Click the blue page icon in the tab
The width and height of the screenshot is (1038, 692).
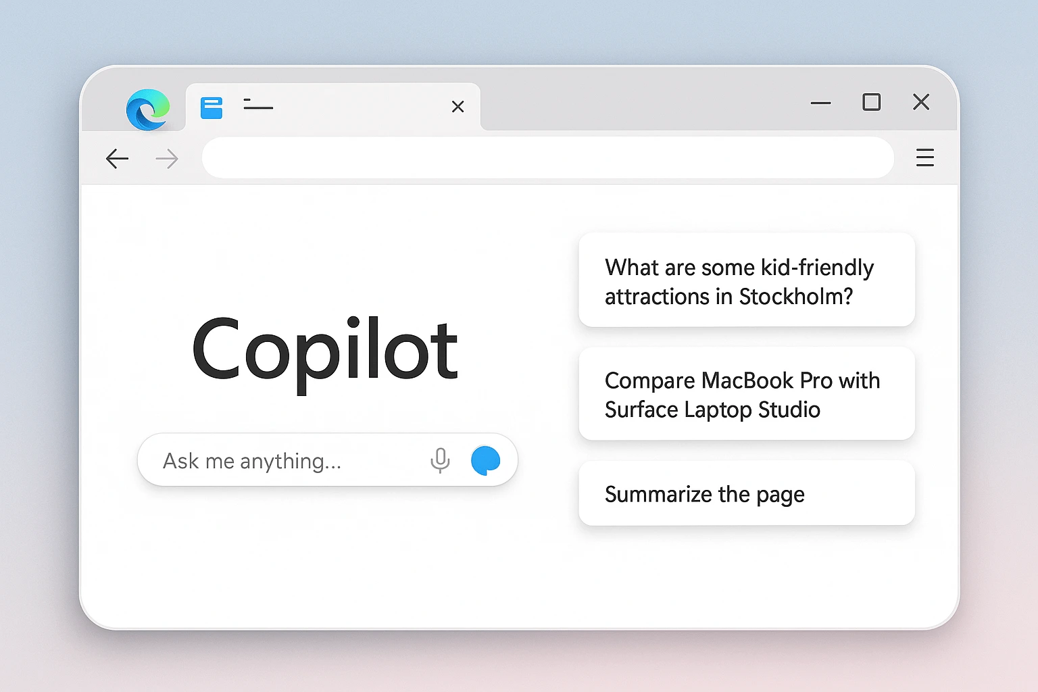212,107
